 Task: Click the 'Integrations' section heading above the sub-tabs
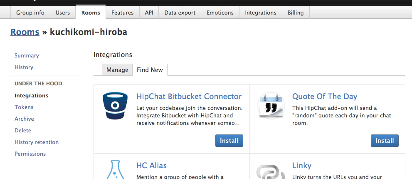(113, 55)
